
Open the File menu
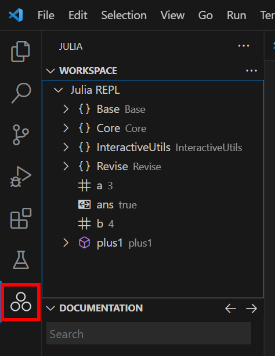[46, 16]
